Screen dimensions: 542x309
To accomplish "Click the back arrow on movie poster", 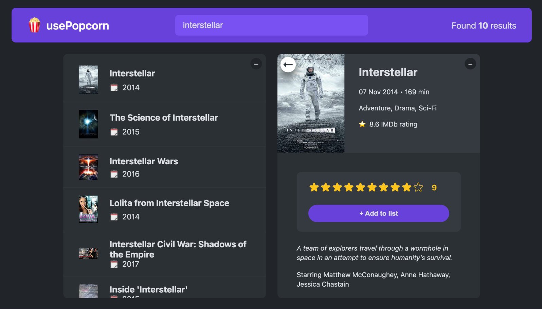I will 288,64.
